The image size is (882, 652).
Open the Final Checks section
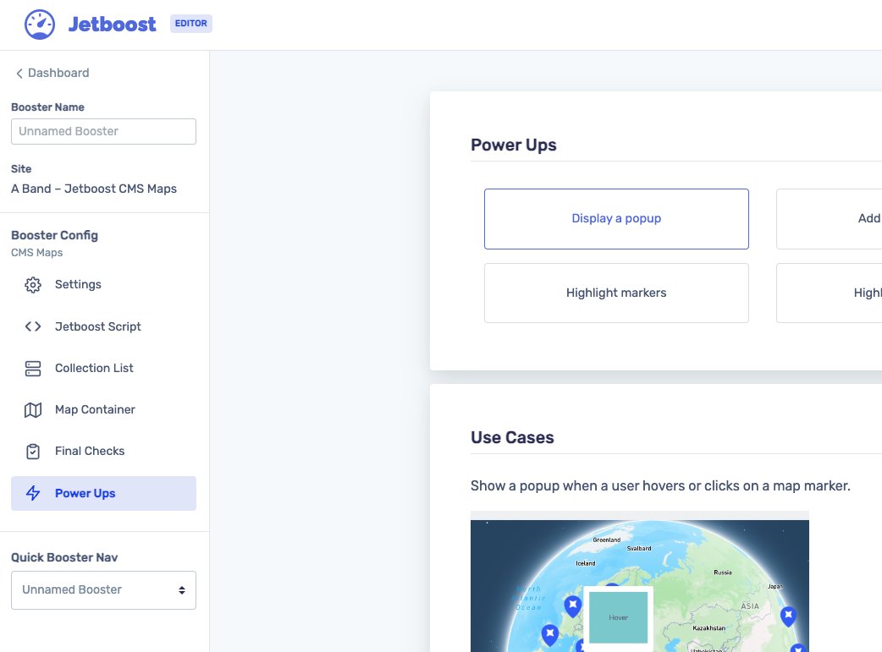point(103,452)
